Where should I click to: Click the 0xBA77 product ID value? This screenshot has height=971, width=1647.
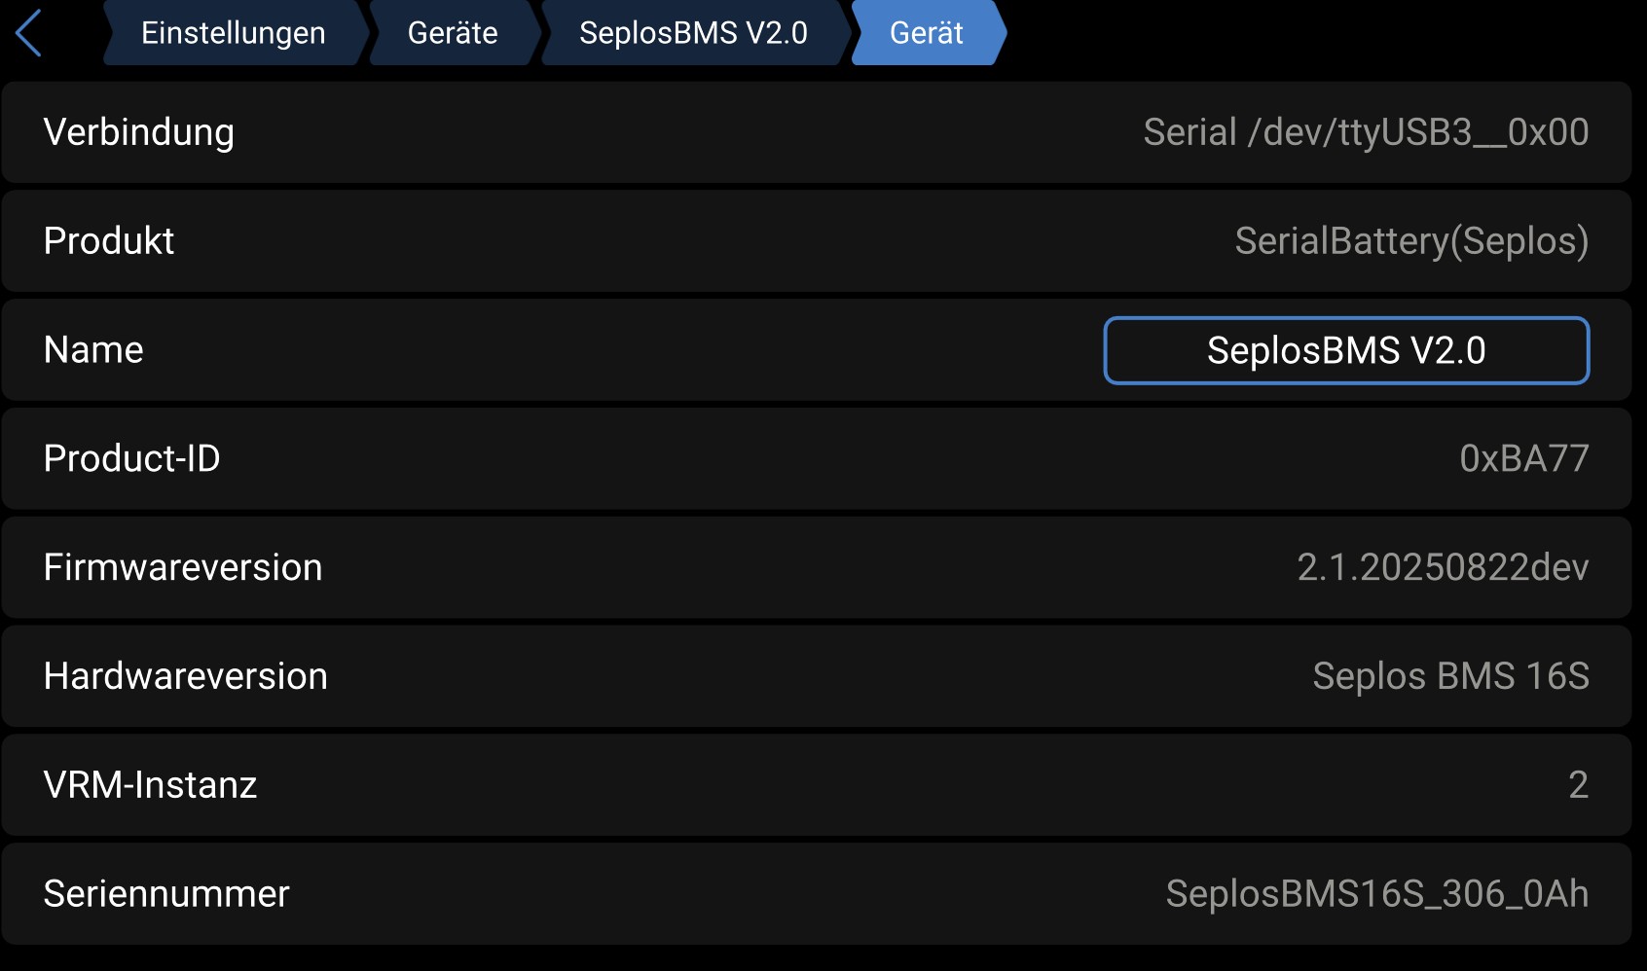pos(1523,458)
